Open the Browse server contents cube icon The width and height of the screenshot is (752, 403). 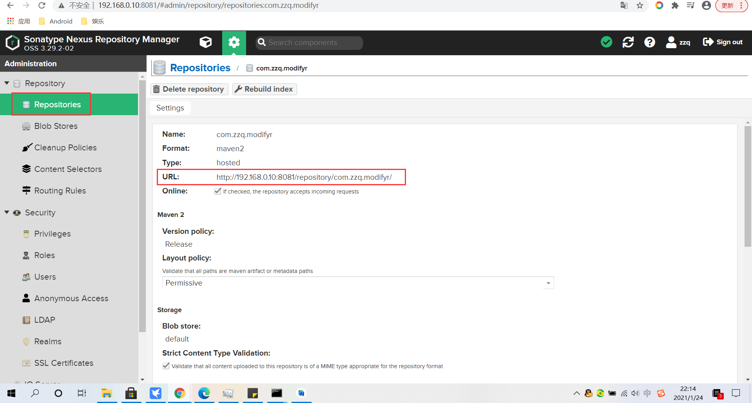click(x=205, y=42)
